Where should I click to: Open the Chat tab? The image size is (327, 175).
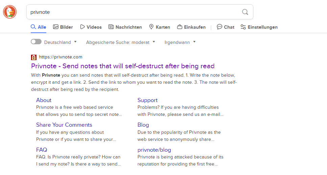(225, 27)
